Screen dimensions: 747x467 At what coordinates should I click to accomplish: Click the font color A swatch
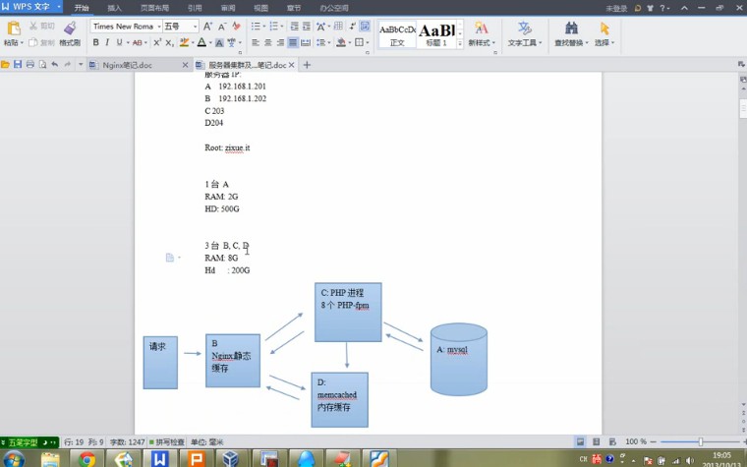[x=201, y=42]
